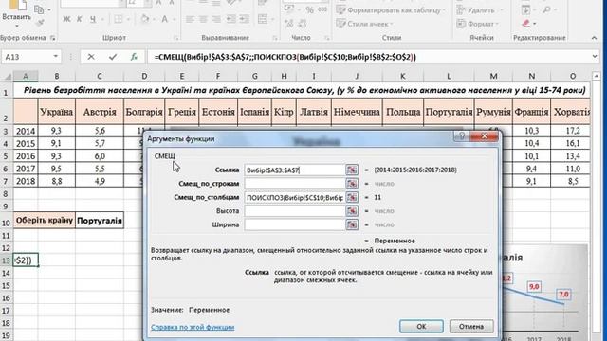Click the Высота input field
The height and width of the screenshot is (341, 607).
(x=294, y=211)
